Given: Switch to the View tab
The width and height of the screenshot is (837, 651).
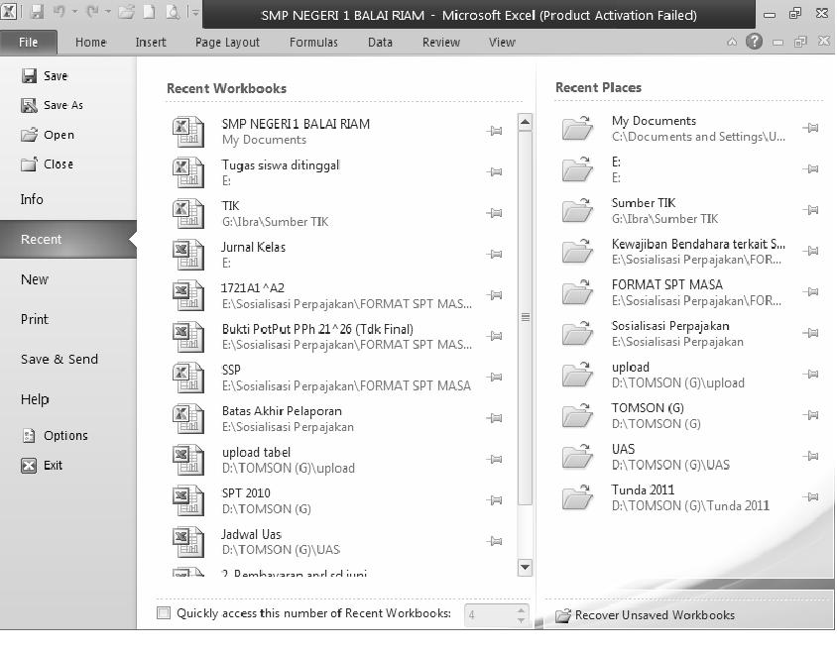Looking at the screenshot, I should (502, 43).
